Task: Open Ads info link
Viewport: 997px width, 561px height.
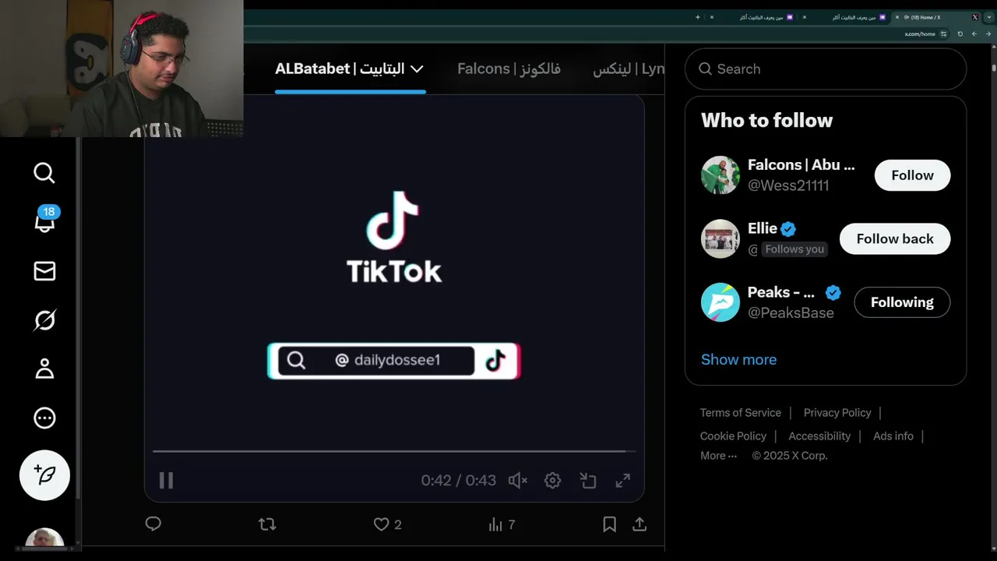Action: (x=893, y=436)
